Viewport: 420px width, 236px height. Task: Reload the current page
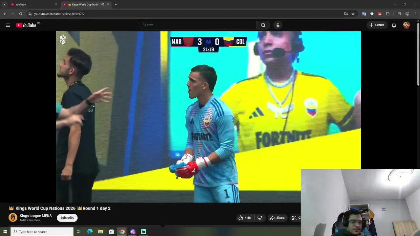[x=20, y=14]
